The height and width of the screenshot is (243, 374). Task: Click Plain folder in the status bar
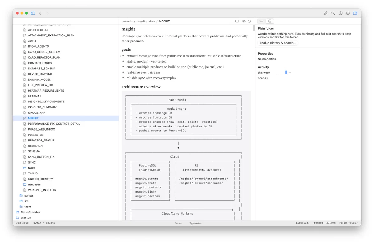coord(348,223)
